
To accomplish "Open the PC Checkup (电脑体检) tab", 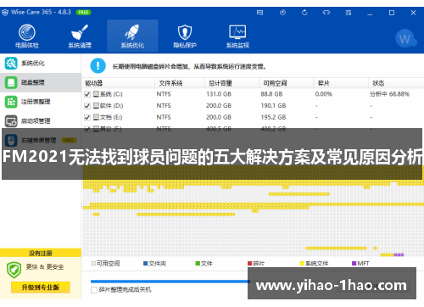I will pyautogui.click(x=27, y=36).
